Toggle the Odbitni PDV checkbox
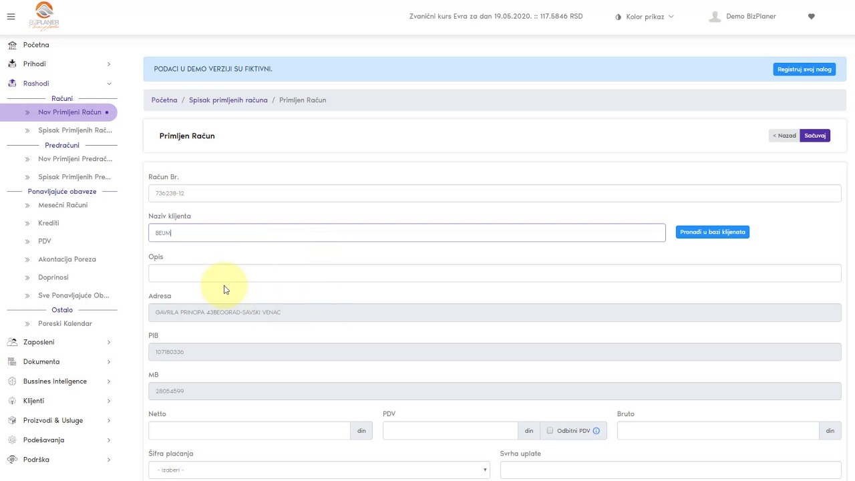855x481 pixels. click(x=550, y=431)
